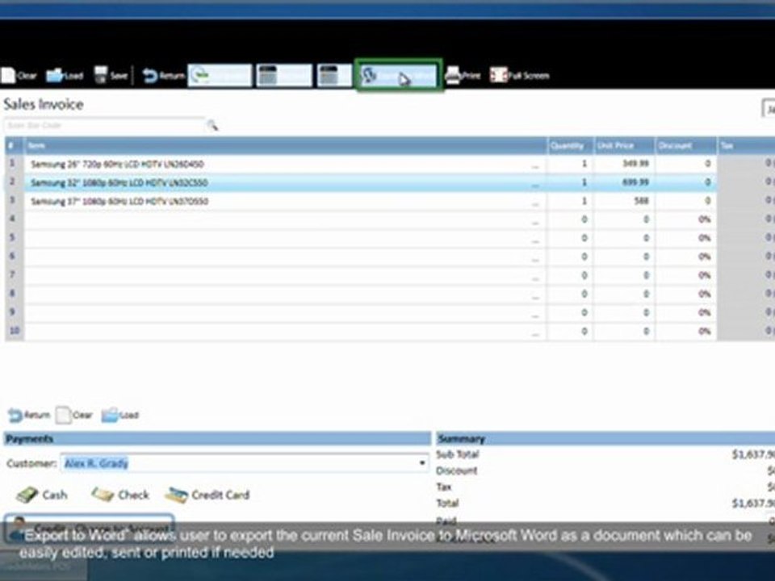
Task: Click the ellipsis button in empty row 4
Action: pos(535,221)
